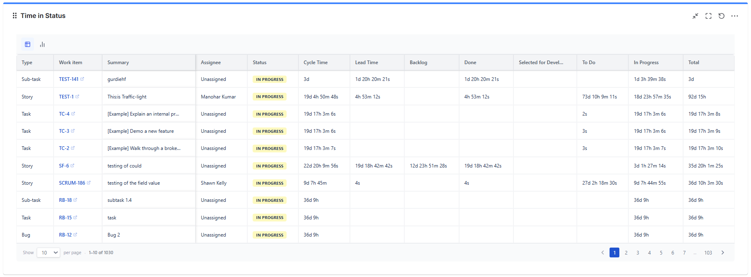Screen dimensions: 751x277
Task: Go to page 3
Action: click(638, 252)
